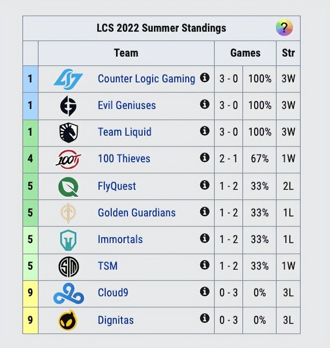Click the Golden Guardians shield logo
Screen dimensions: 330x348
68,213
